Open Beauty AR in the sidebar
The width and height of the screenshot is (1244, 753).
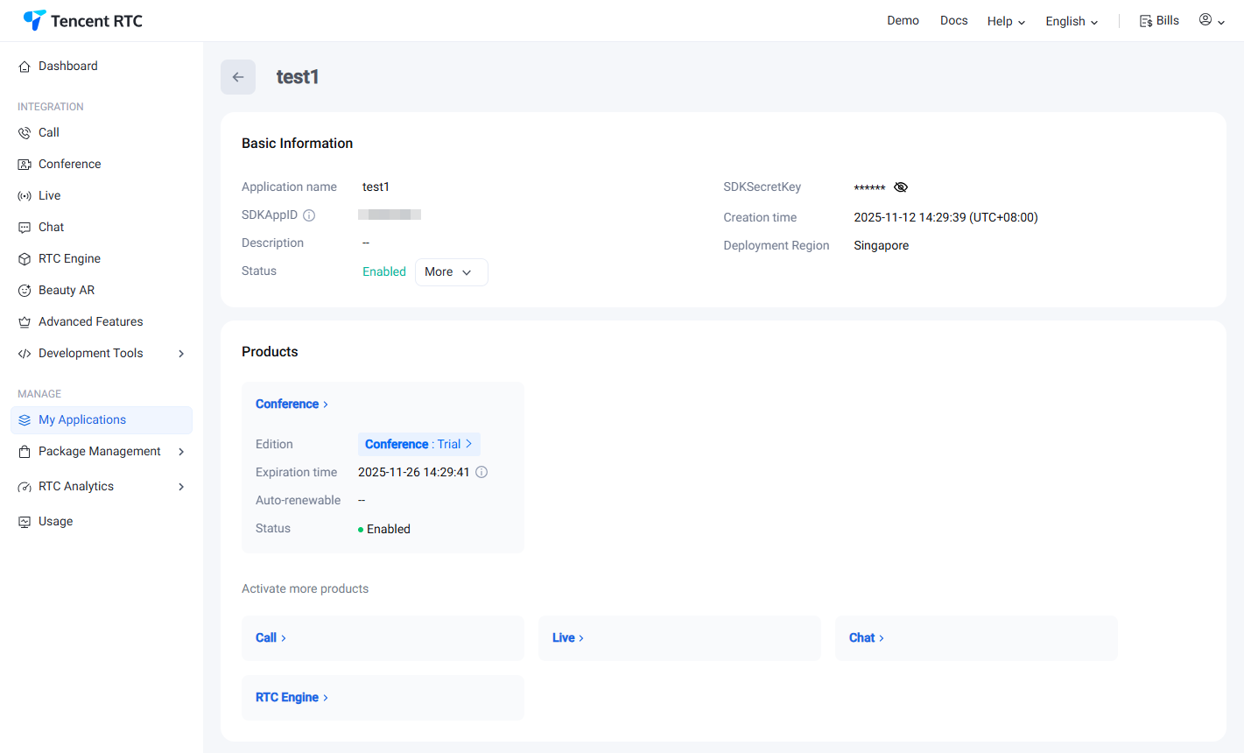click(66, 291)
